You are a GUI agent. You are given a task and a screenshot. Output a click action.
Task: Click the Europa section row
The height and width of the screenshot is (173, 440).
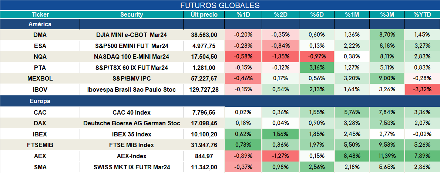pos(220,101)
